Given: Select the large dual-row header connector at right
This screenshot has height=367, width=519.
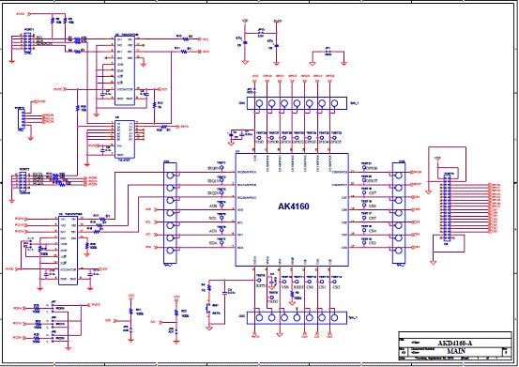Looking at the screenshot, I should click(447, 207).
